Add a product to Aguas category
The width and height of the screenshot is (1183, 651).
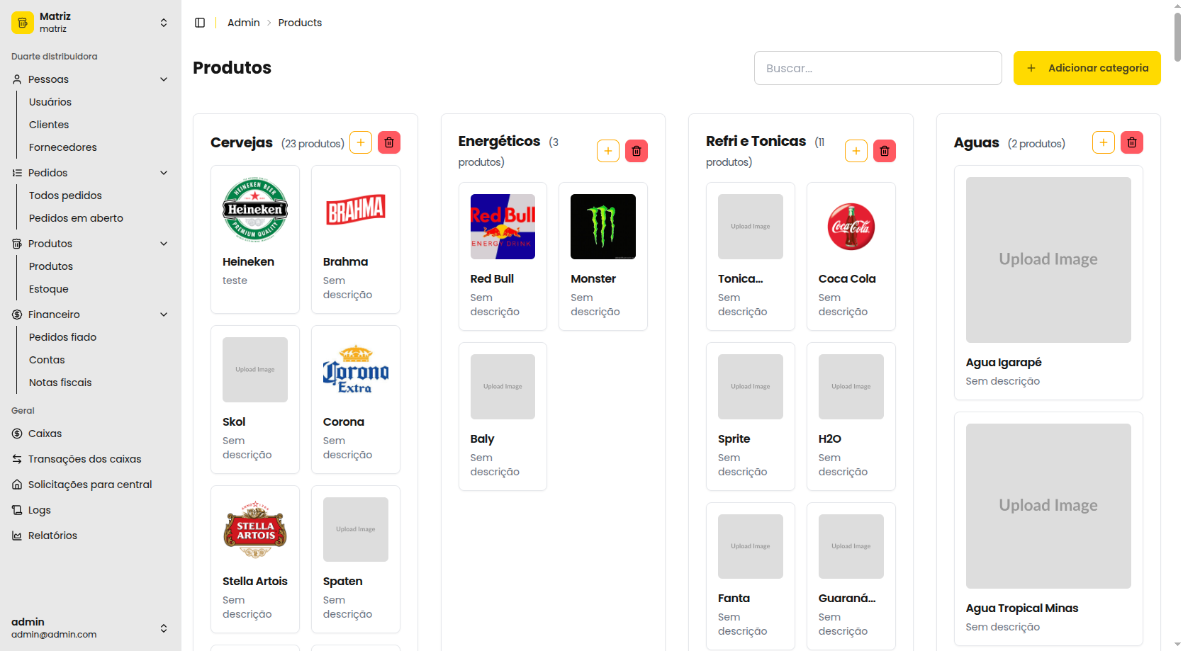[1104, 142]
